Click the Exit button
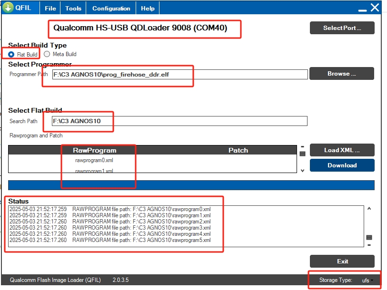387x290 pixels. (342, 261)
